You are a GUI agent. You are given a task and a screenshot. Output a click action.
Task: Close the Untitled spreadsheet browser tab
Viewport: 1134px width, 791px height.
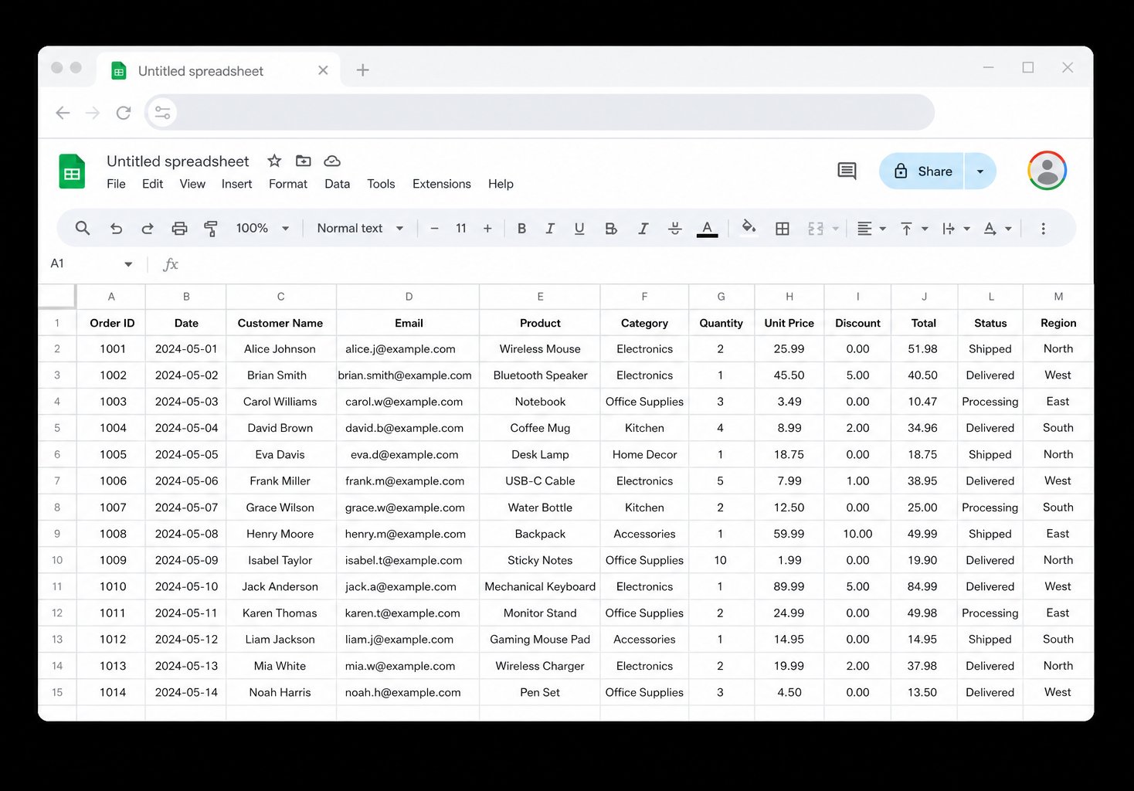(323, 70)
